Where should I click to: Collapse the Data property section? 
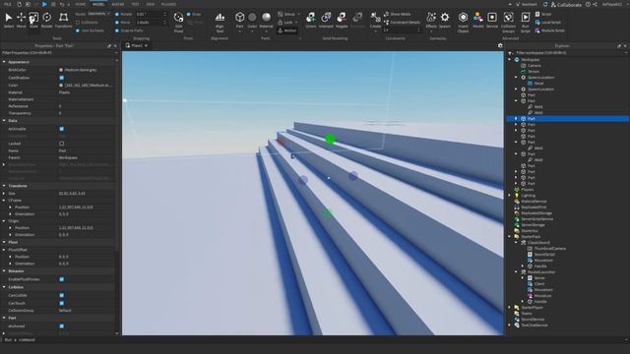[4, 120]
